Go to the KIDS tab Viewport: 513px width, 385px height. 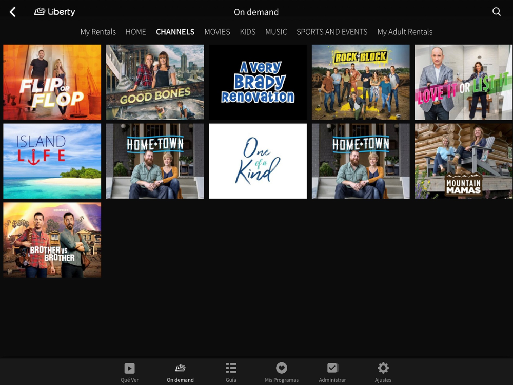tap(248, 32)
